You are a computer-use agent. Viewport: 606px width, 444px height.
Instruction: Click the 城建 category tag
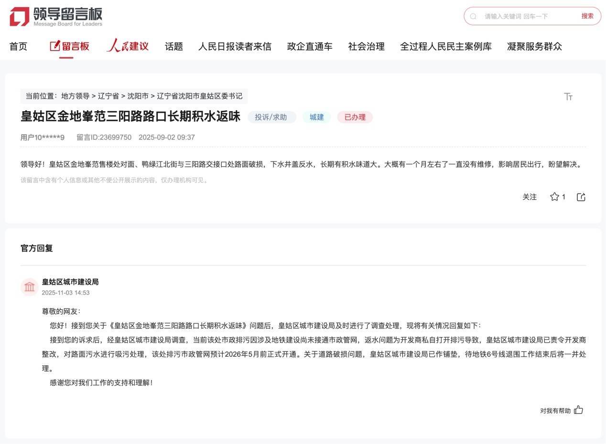316,117
